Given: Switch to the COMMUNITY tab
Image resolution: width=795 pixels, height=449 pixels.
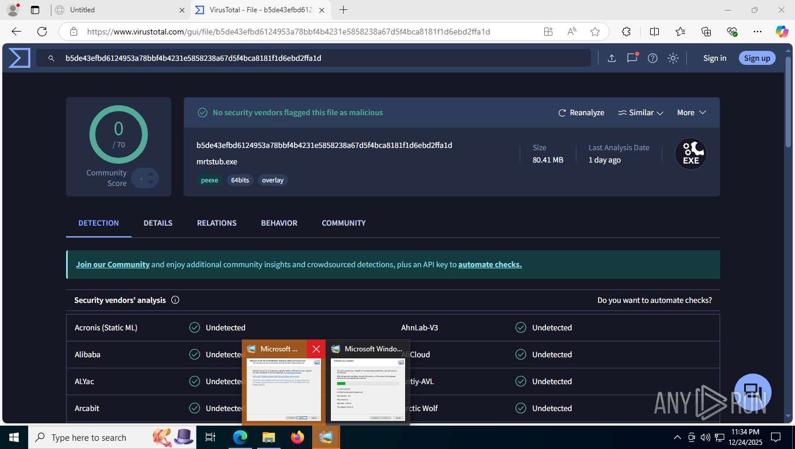Looking at the screenshot, I should click(344, 223).
